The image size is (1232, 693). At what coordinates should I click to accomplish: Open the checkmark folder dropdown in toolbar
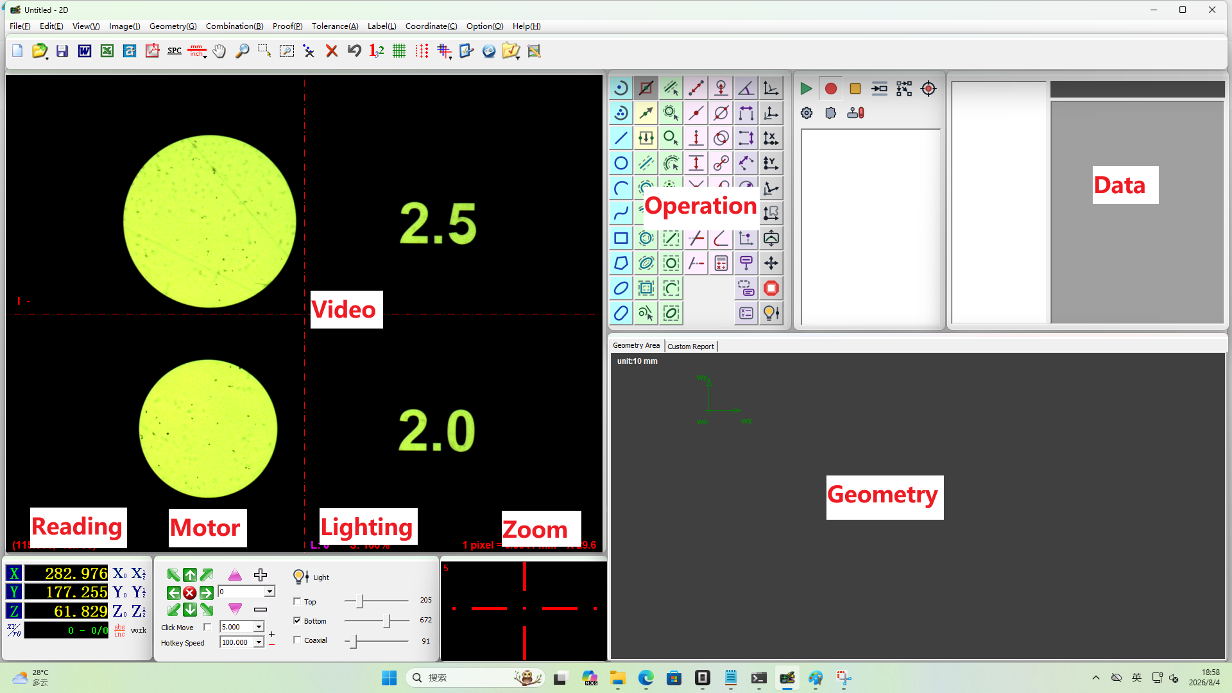511,51
